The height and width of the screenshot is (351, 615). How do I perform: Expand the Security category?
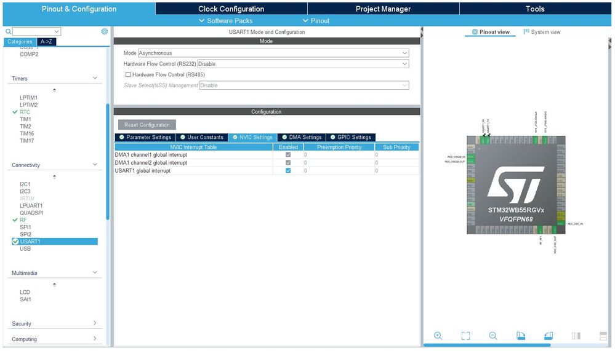pyautogui.click(x=95, y=323)
